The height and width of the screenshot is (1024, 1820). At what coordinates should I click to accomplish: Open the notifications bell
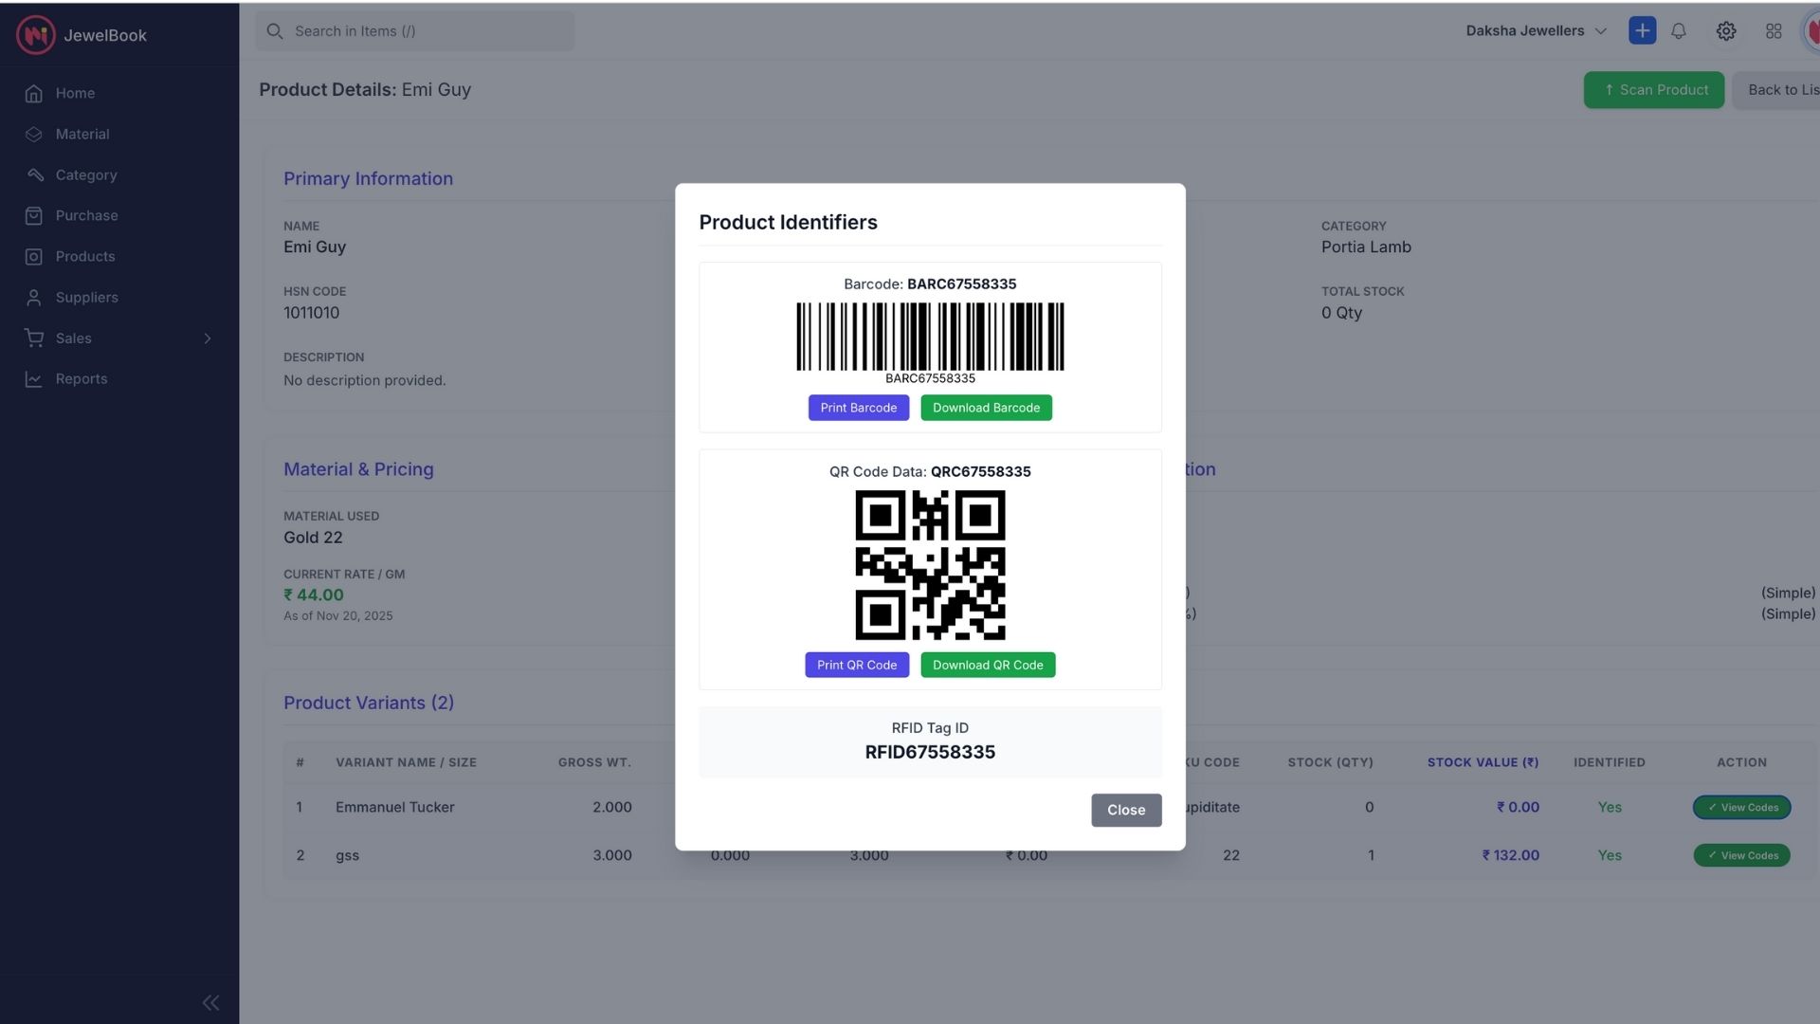(1678, 30)
